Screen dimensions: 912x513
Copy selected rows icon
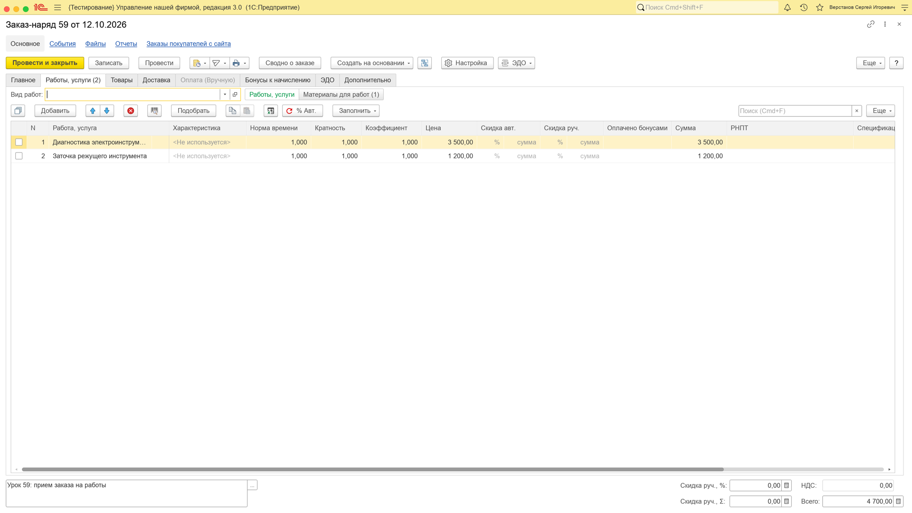pyautogui.click(x=232, y=111)
